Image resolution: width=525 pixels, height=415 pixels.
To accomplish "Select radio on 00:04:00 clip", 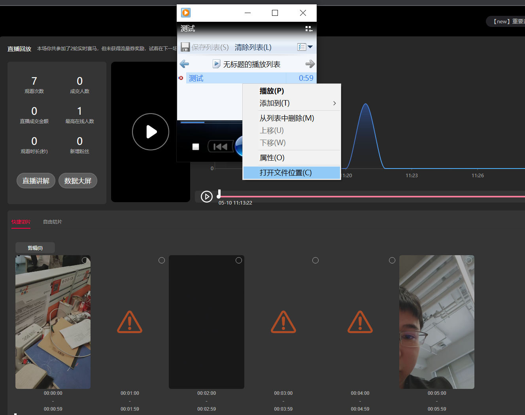I will pos(392,260).
